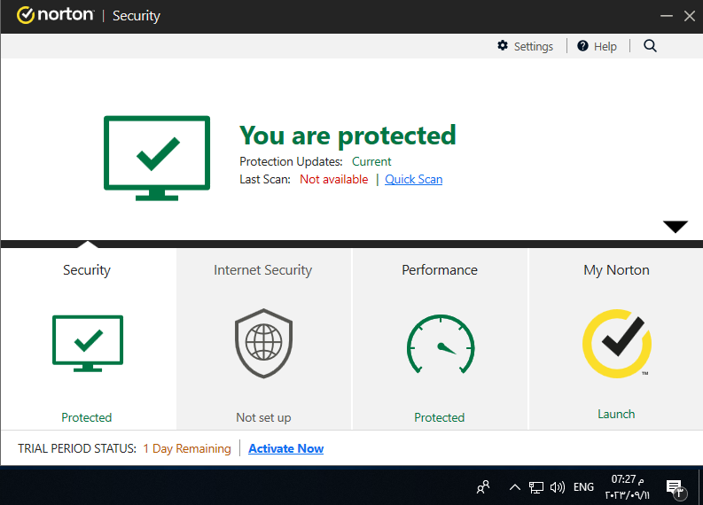Click the 'You are protected' heading
The height and width of the screenshot is (505, 703).
348,136
